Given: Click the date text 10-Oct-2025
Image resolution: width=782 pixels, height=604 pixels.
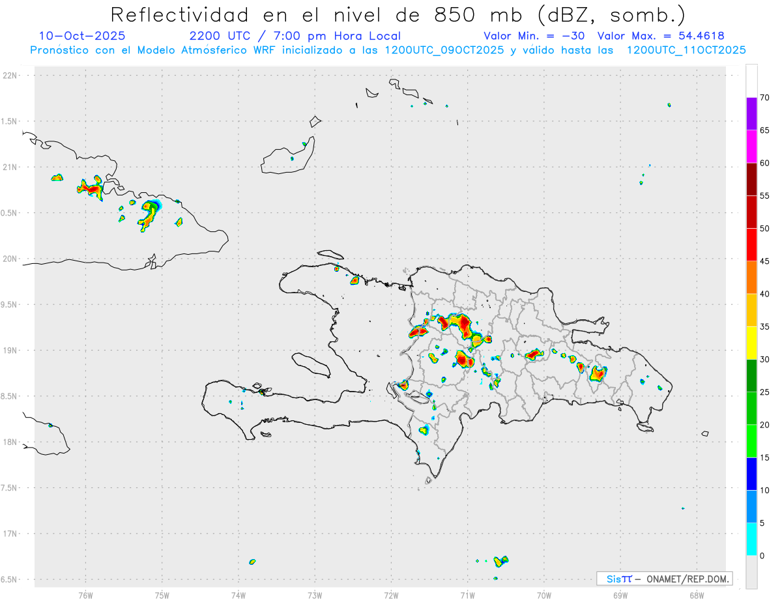Looking at the screenshot, I should pyautogui.click(x=82, y=36).
